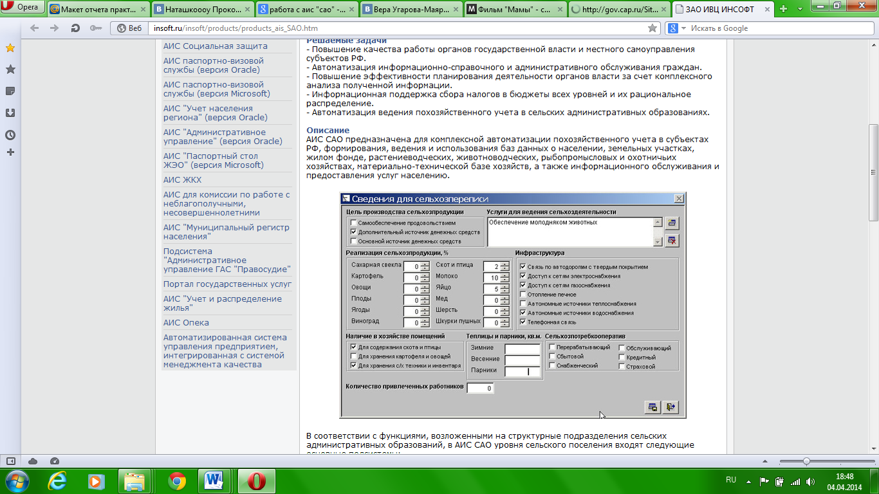
Task: Toggle the panel button in status bar
Action: point(11,461)
